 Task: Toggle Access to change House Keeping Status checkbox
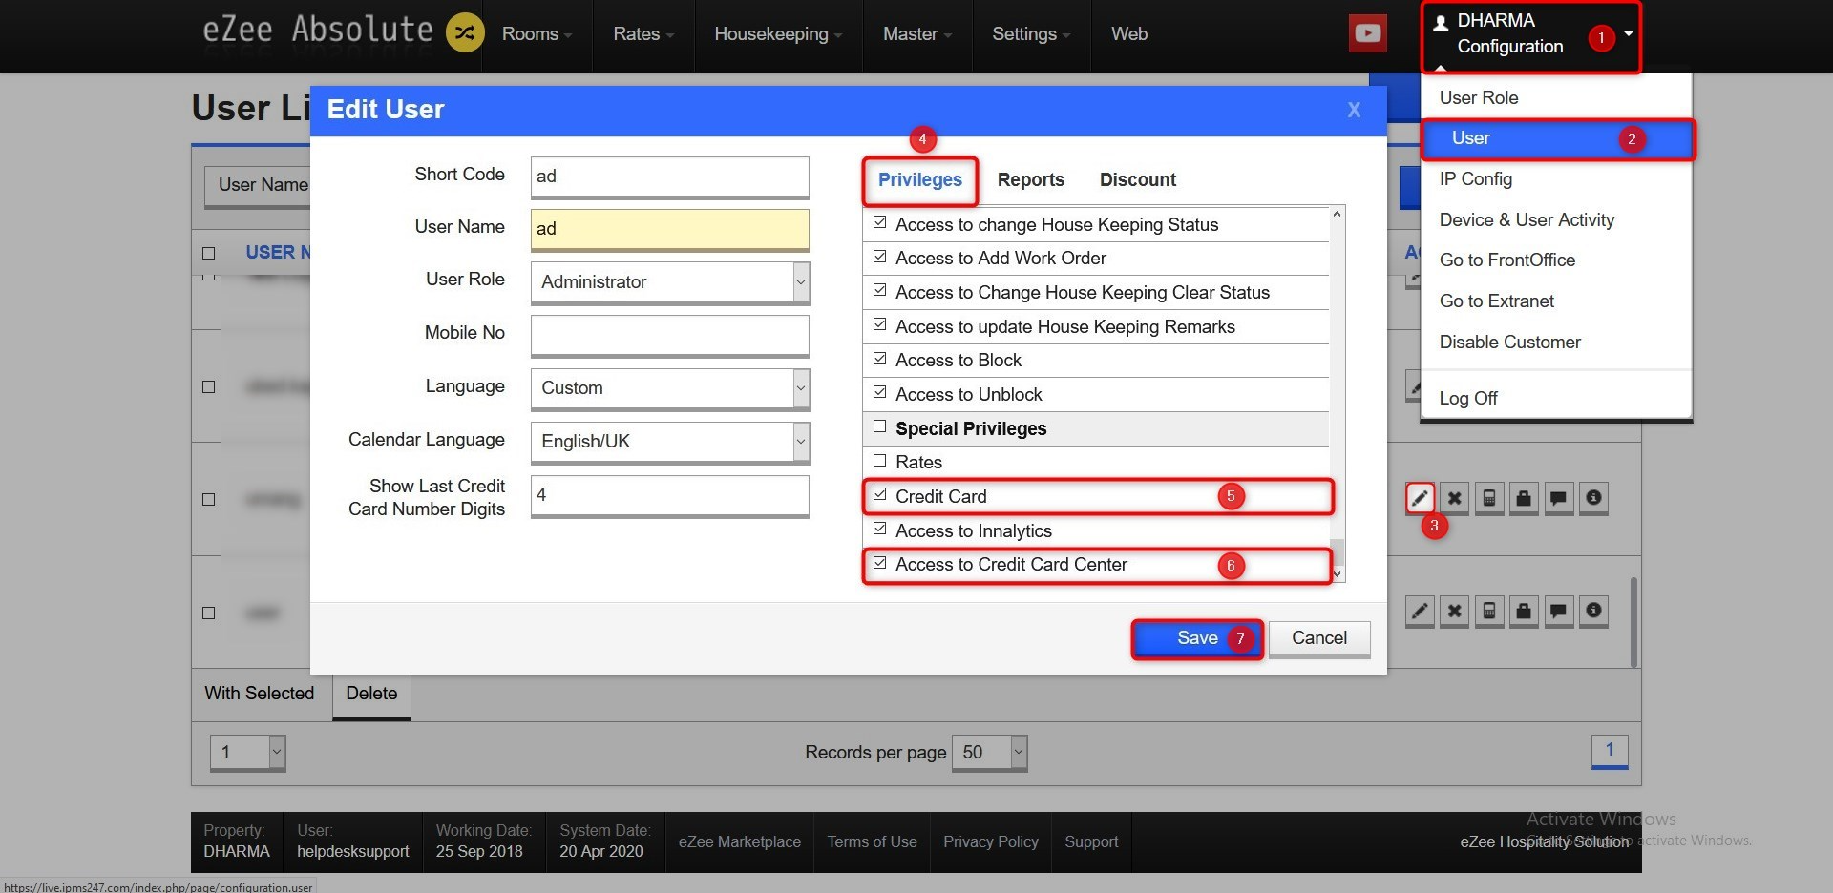pos(879,222)
